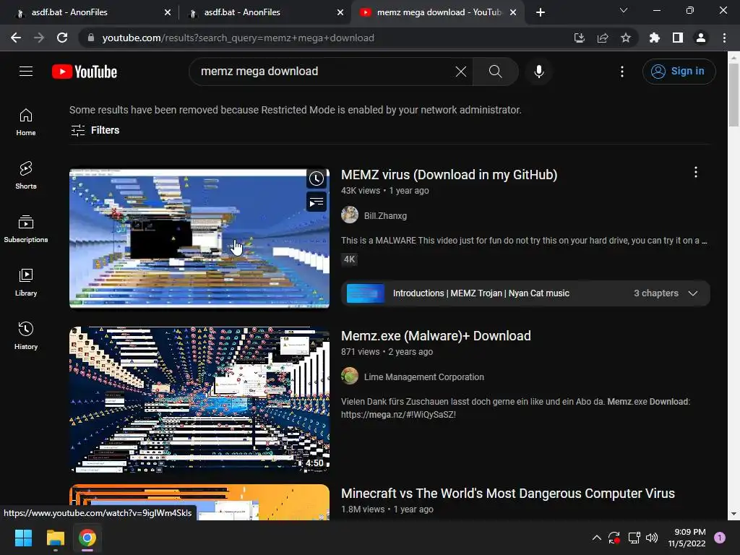This screenshot has height=555, width=740.
Task: Open the Memz.exe (Malware)+ Download thumbnail
Action: coord(199,399)
